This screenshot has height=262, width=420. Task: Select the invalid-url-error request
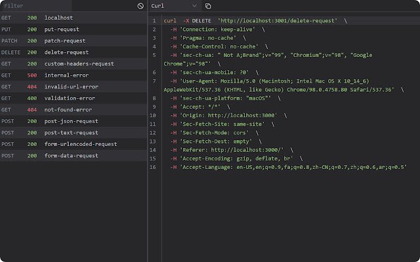pos(73,86)
